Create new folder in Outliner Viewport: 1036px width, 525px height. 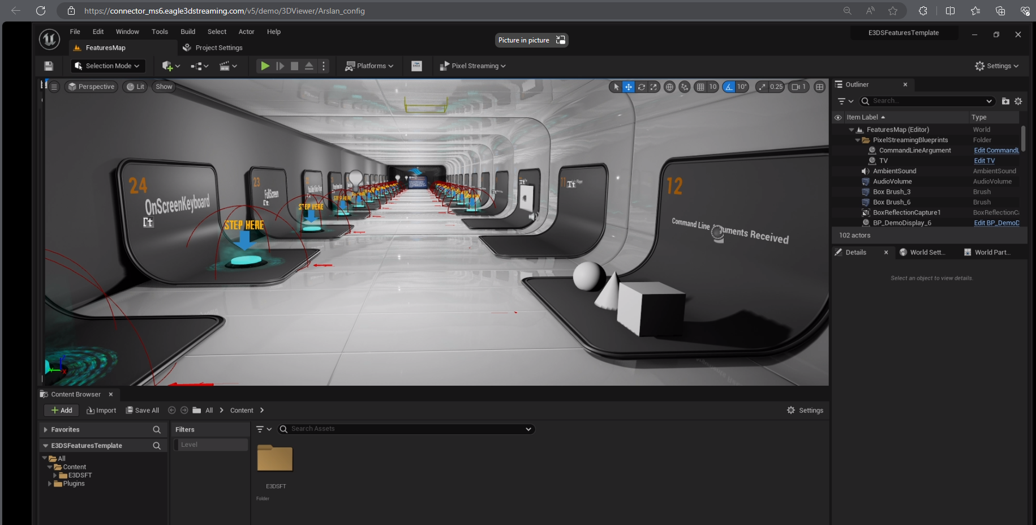point(1005,101)
